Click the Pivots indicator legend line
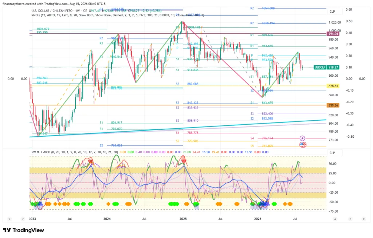Screen dimensions: 373x238 [118, 15]
